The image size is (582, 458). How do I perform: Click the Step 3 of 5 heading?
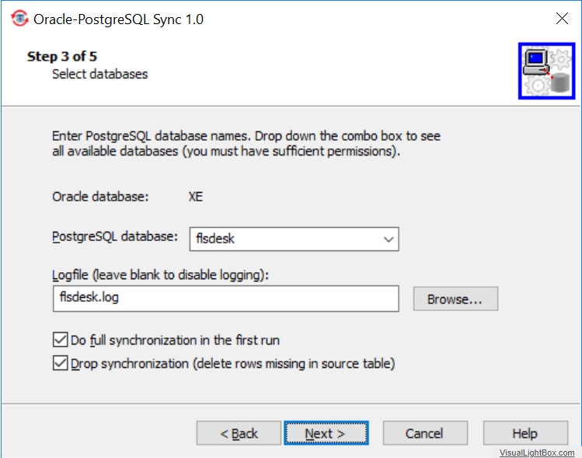tap(62, 57)
